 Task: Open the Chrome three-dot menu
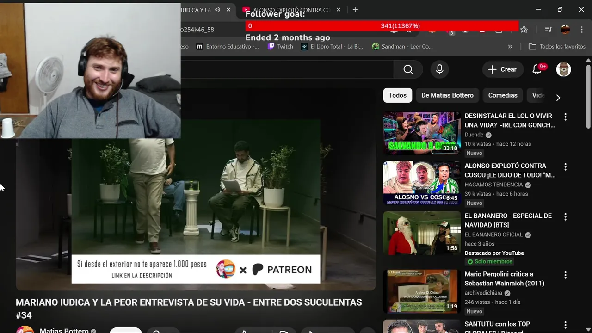(581, 30)
